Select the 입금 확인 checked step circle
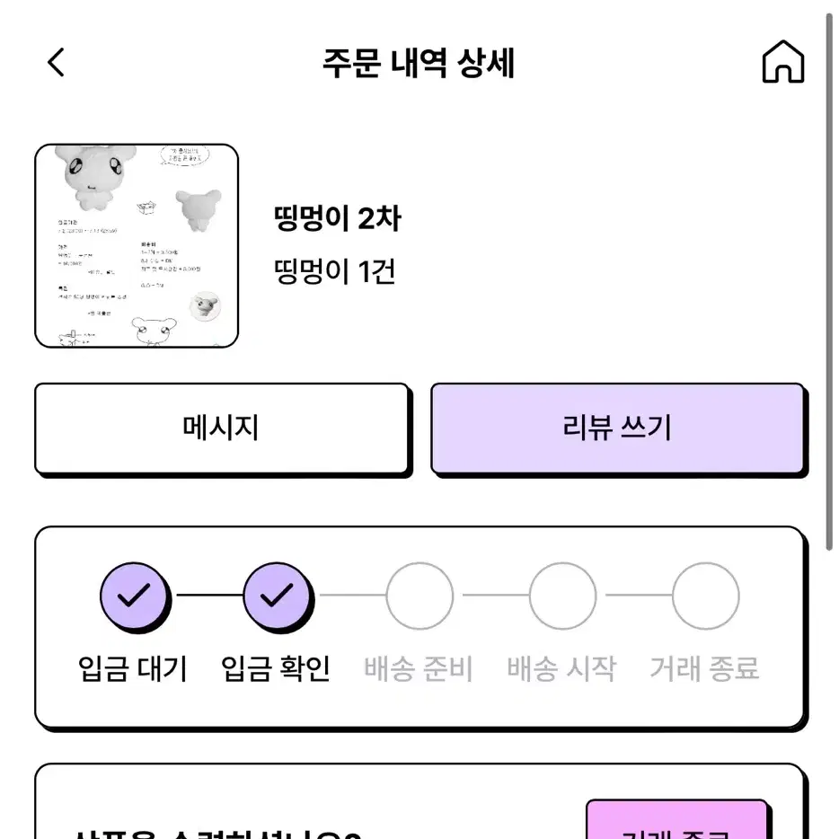Viewport: 839px width, 839px height. (277, 596)
